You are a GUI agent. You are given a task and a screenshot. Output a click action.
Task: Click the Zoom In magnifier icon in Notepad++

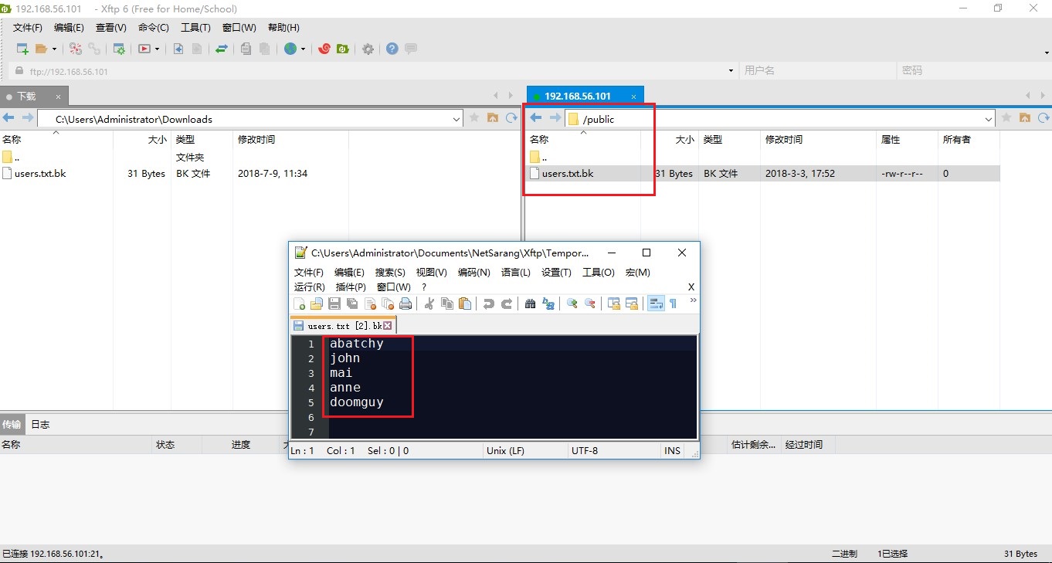coord(572,304)
